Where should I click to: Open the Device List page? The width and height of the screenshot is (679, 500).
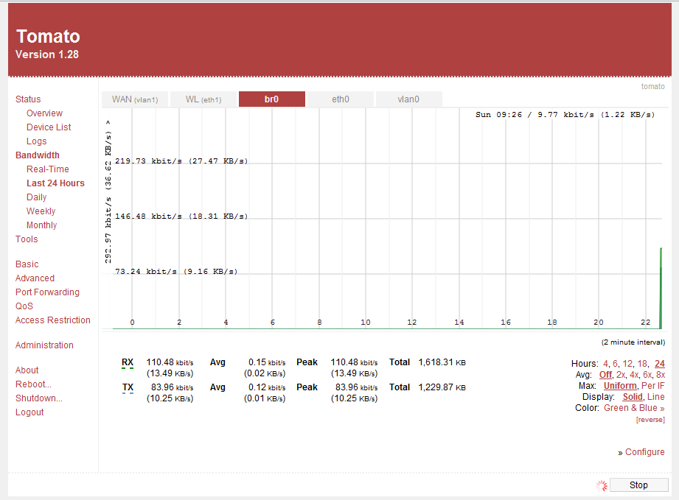(x=49, y=127)
